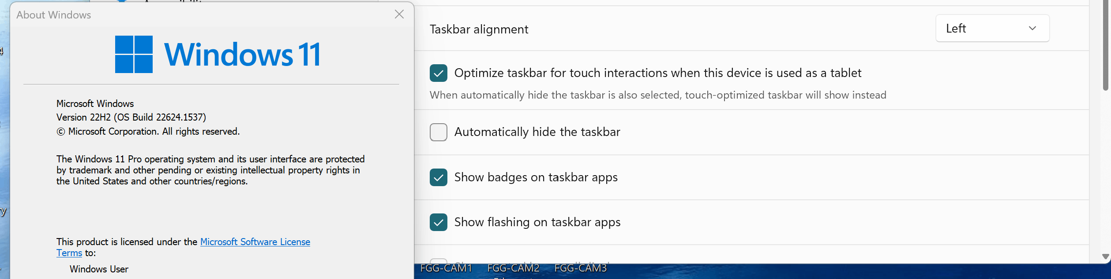Select the FGG-CAM3 desktop shortcut
Screen dimensions: 1111x279
(580, 268)
